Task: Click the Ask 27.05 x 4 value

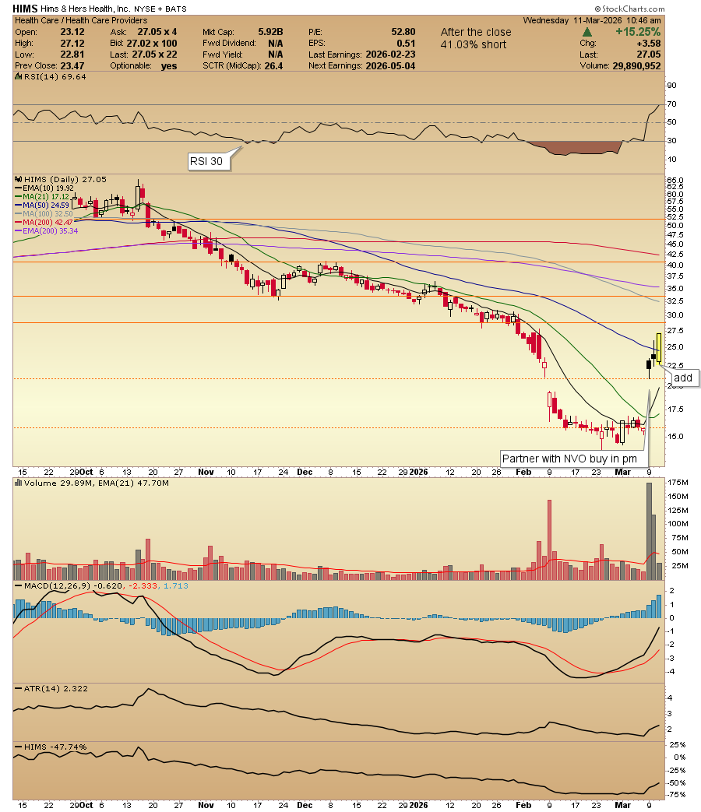Action: [x=157, y=32]
